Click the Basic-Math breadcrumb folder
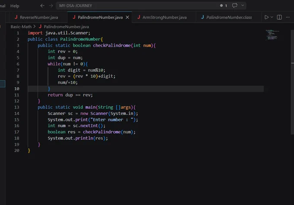 [21, 27]
